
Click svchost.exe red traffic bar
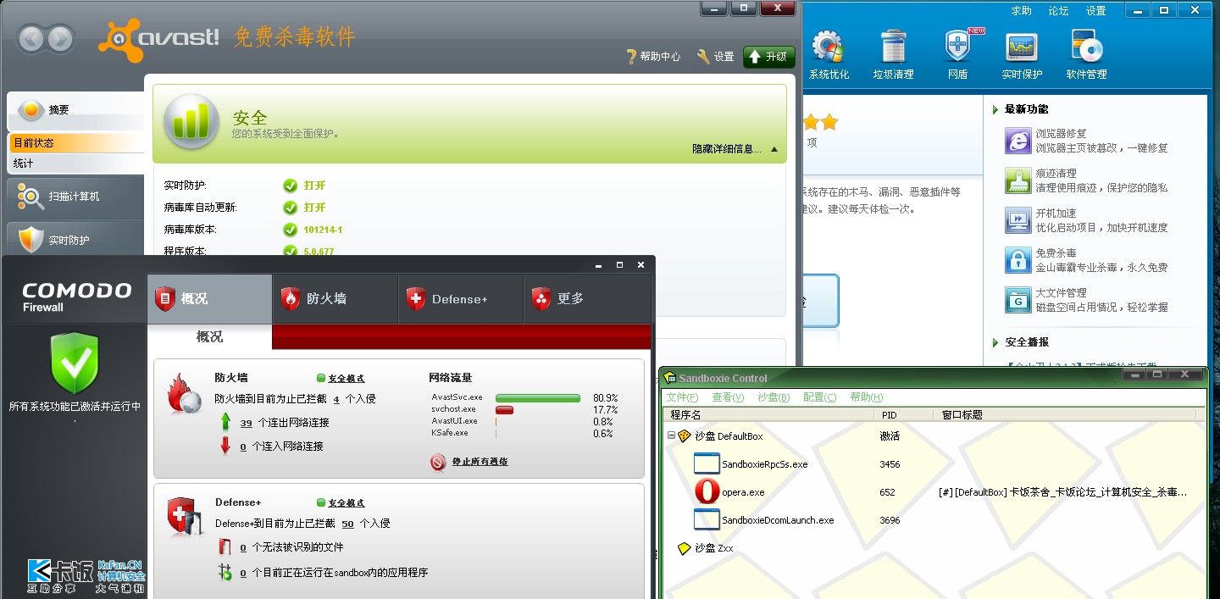coord(504,409)
